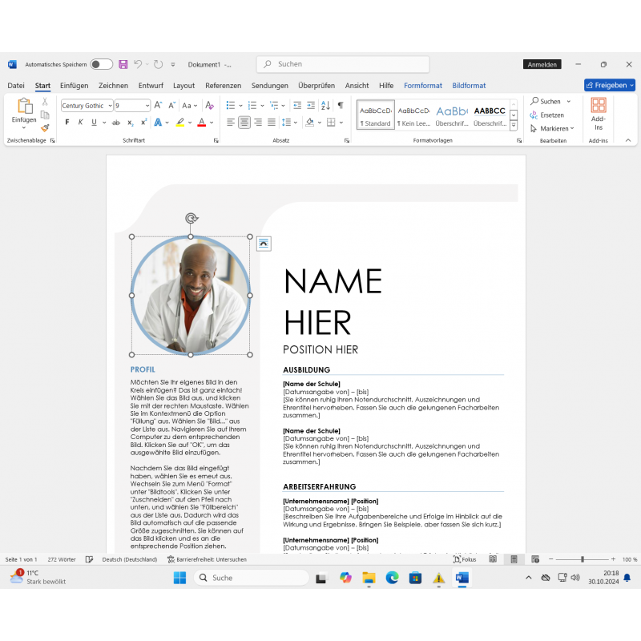Click the zoom slider in status bar

[583, 559]
